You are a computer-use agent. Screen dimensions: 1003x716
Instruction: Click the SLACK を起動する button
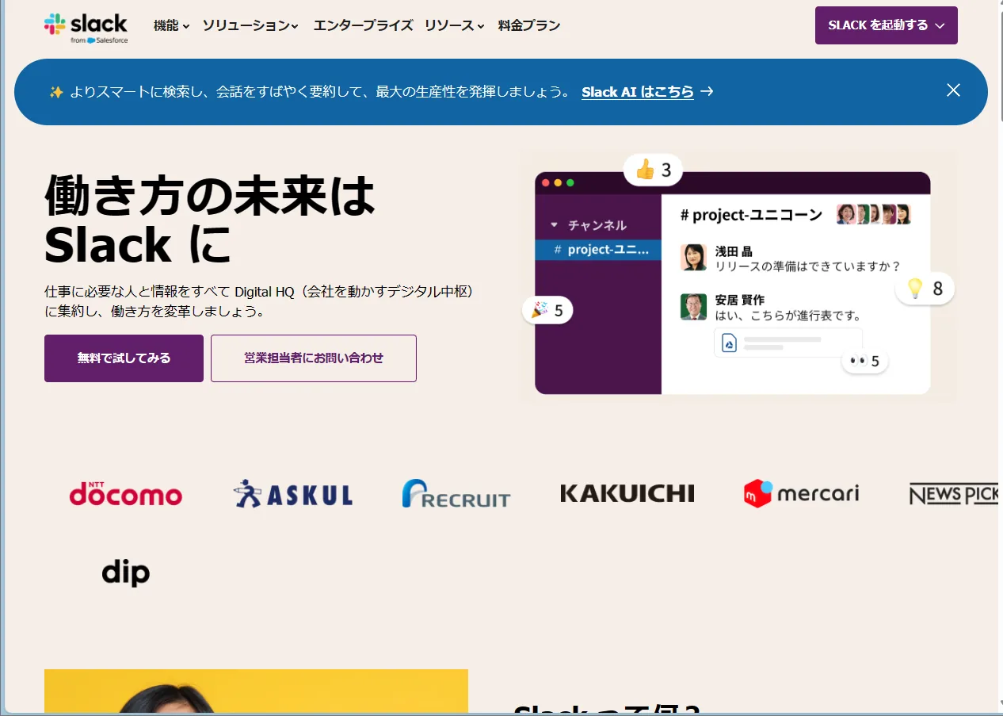pyautogui.click(x=886, y=25)
